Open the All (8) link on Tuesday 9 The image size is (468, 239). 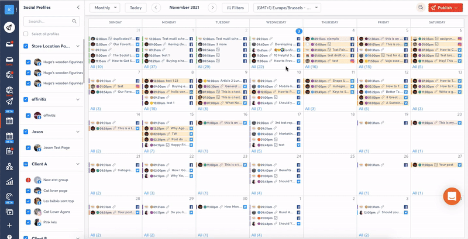point(203,109)
